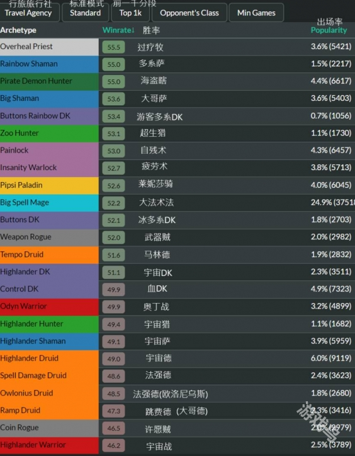
Task: Click popularity value 3.6% (5421)
Action: point(331,46)
